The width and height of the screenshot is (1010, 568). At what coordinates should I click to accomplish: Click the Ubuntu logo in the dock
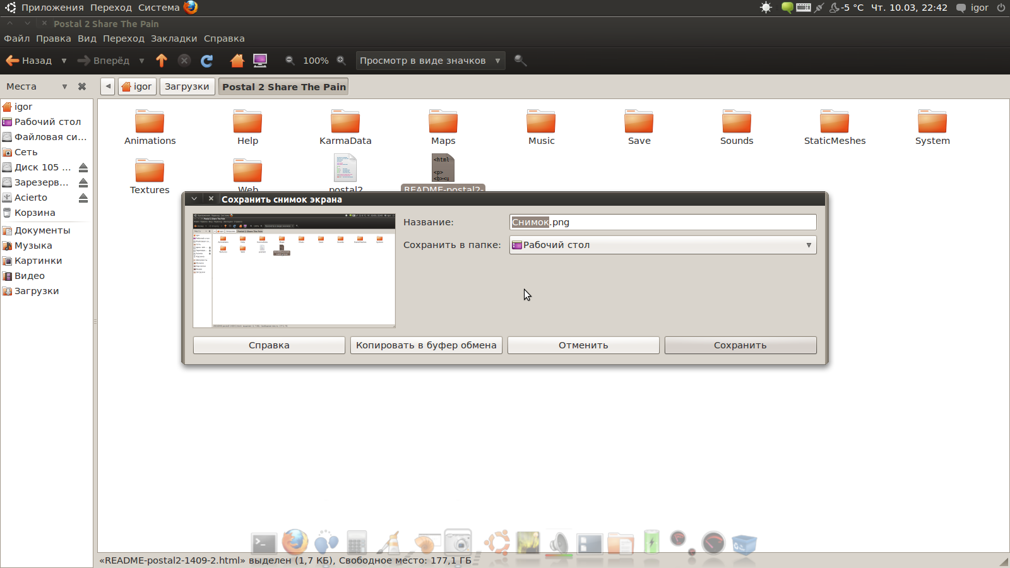tap(497, 543)
